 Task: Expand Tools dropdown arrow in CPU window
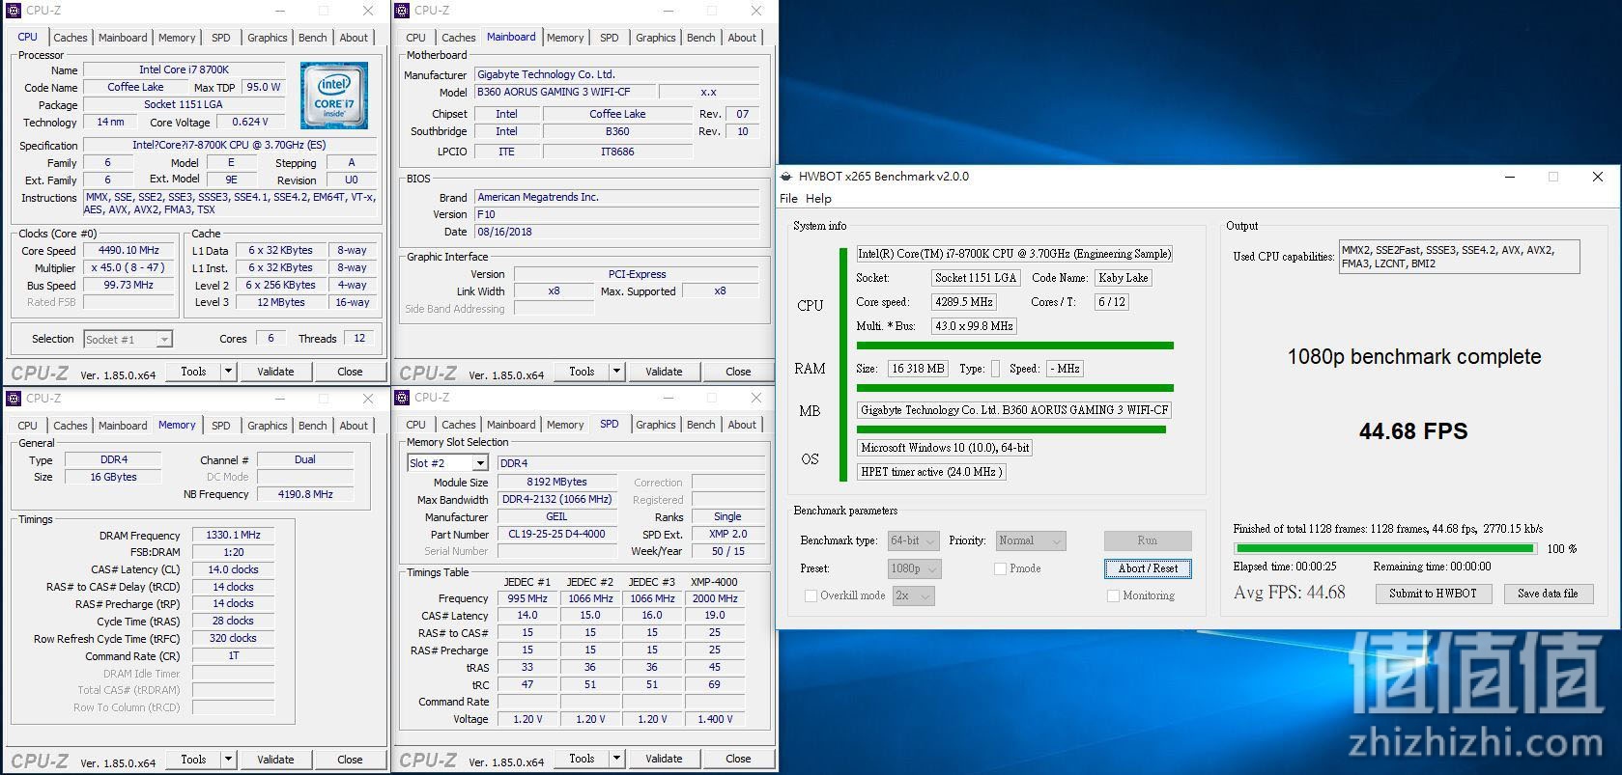tap(229, 372)
